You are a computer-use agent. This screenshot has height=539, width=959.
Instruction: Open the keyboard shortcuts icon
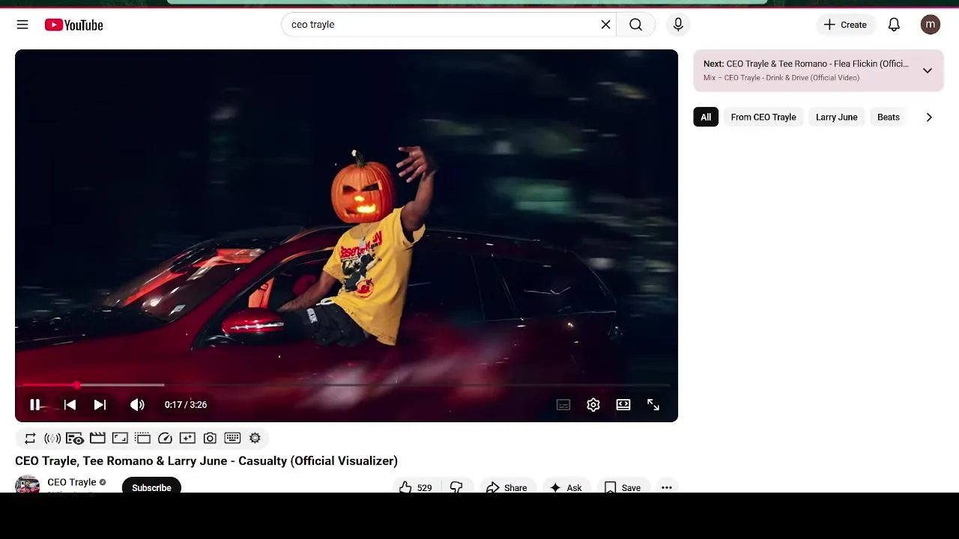click(x=232, y=438)
